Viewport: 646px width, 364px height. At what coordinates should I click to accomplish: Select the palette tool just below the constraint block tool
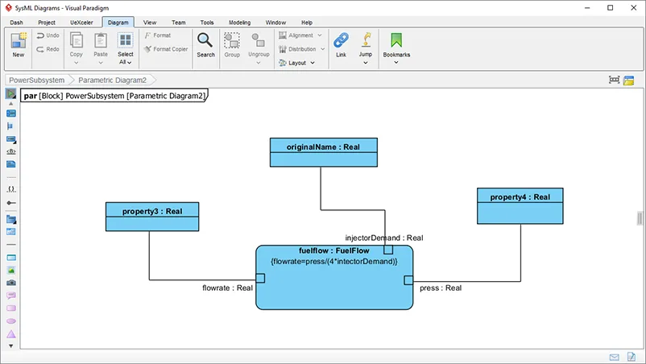coord(10,126)
